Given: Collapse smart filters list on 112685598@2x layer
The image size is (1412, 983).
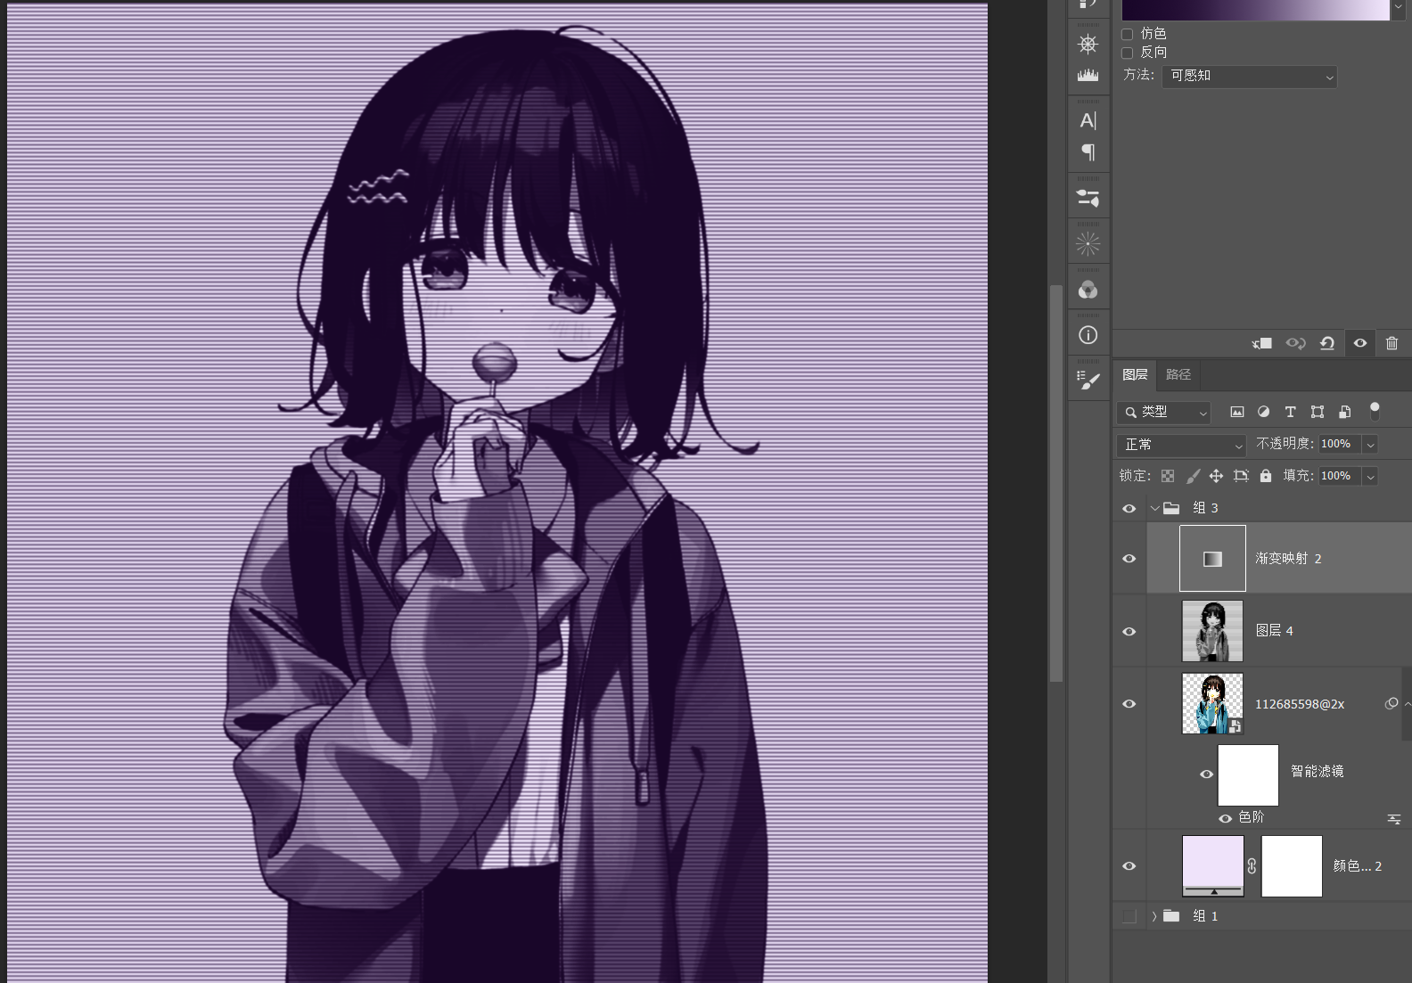Looking at the screenshot, I should coord(1408,704).
